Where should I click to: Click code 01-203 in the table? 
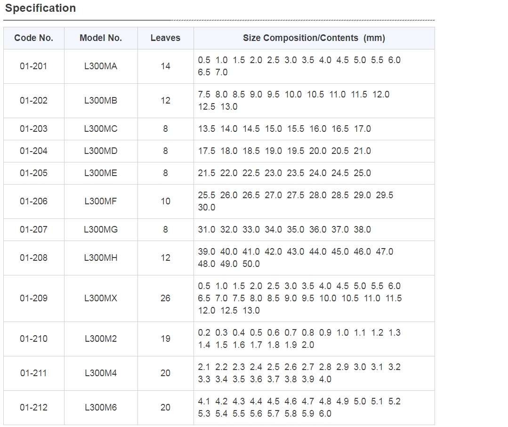(33, 129)
